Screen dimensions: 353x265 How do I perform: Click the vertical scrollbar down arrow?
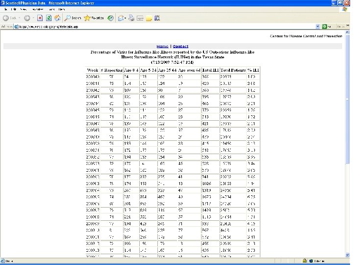[347, 255]
